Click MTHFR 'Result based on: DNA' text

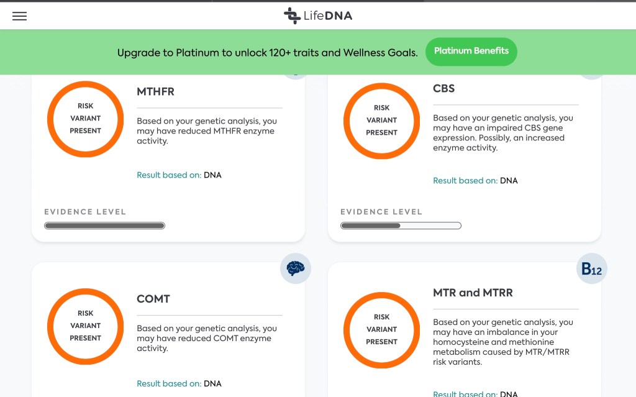click(x=179, y=175)
